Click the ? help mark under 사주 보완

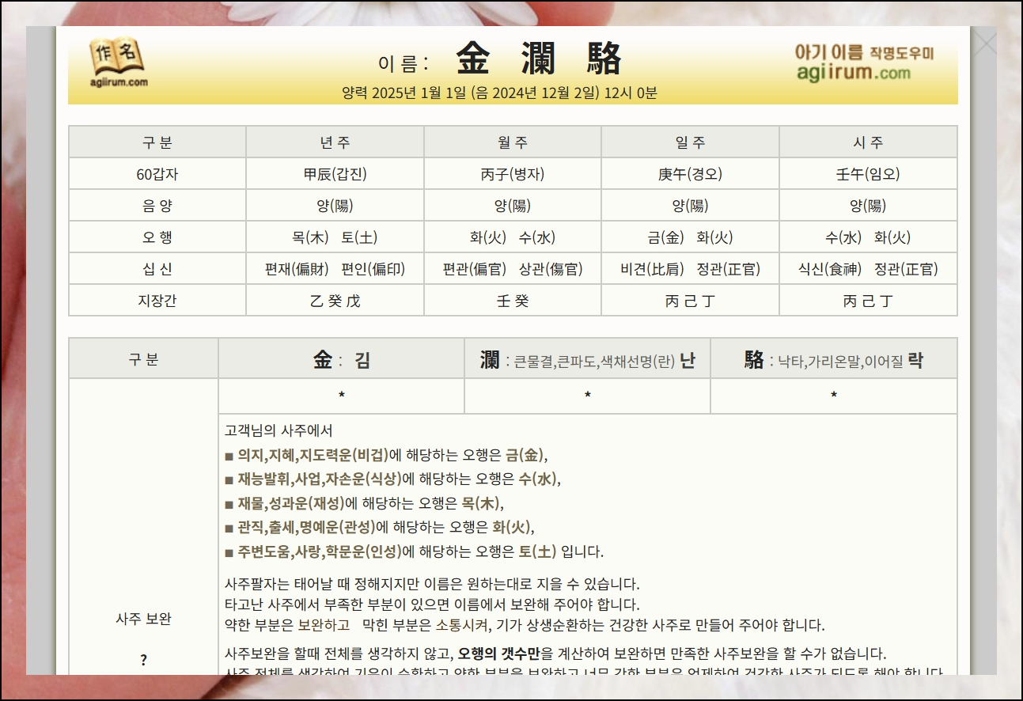click(143, 660)
